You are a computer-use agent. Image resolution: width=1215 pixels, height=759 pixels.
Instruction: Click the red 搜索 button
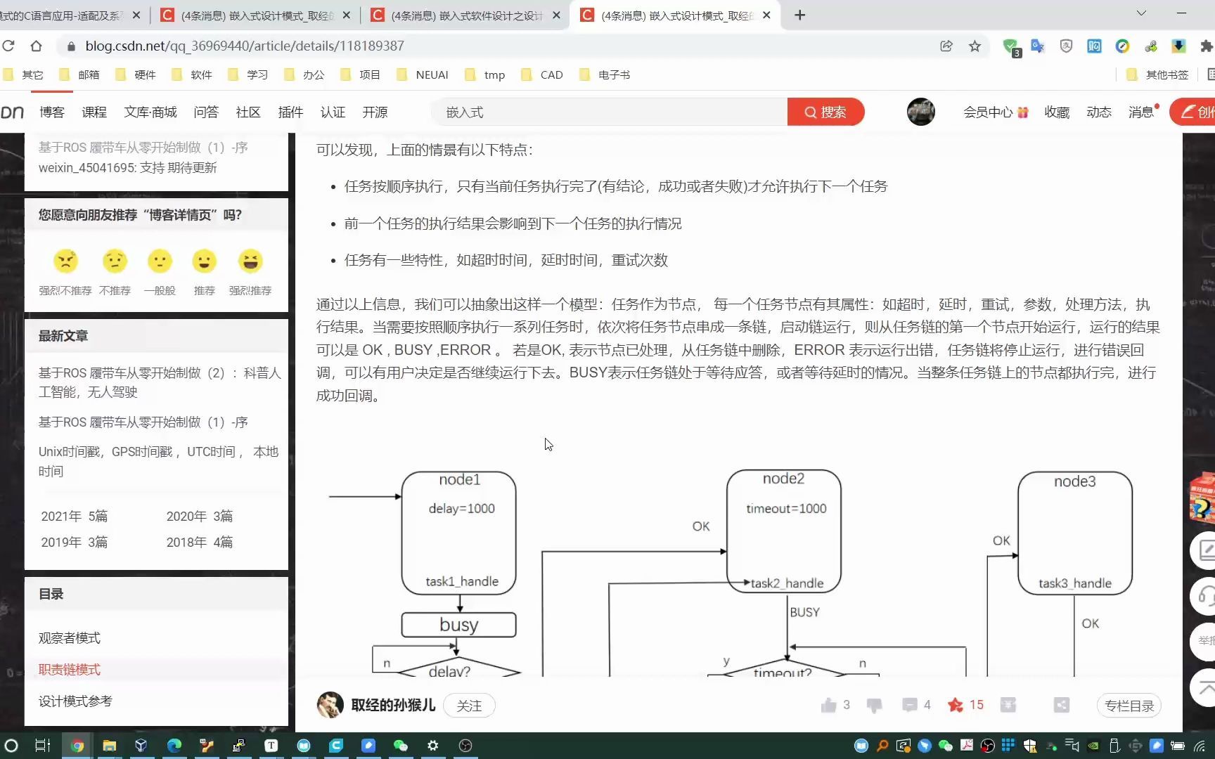825,112
